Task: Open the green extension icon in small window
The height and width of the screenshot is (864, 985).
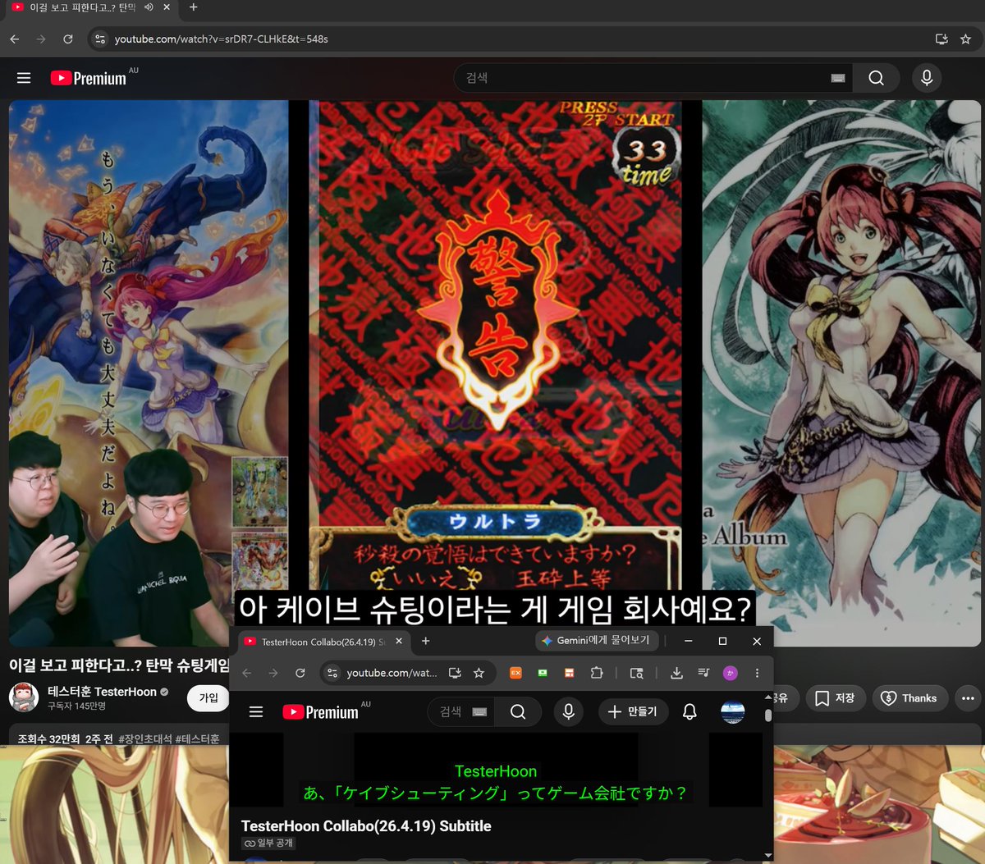Action: point(543,673)
